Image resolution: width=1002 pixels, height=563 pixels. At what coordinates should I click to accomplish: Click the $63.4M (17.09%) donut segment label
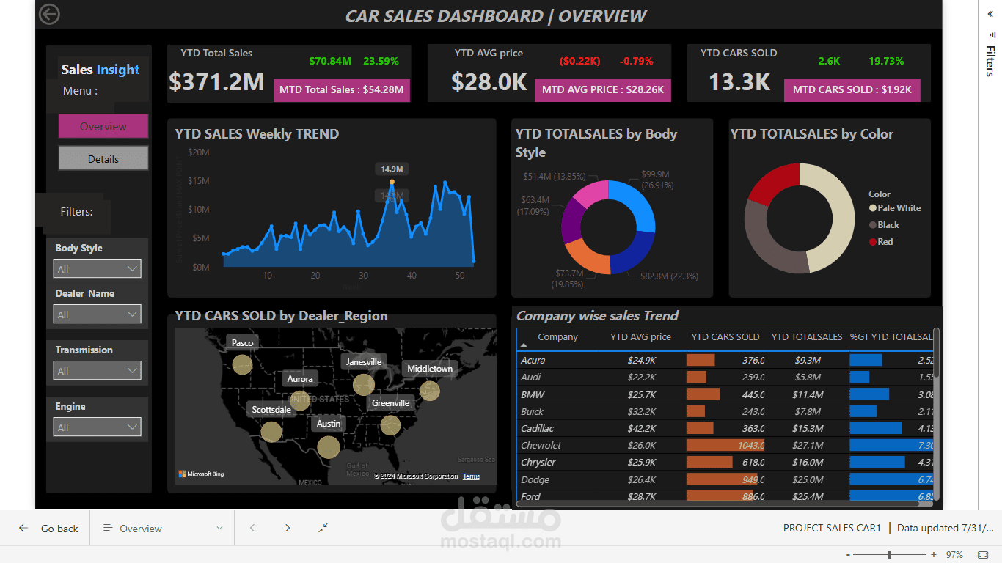coord(533,206)
